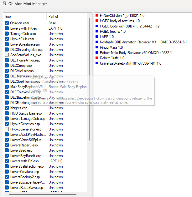Viewport: 192px width, 197px height.
Task: Select the Robert Outfit 1.0 entry
Action: pos(112,58)
